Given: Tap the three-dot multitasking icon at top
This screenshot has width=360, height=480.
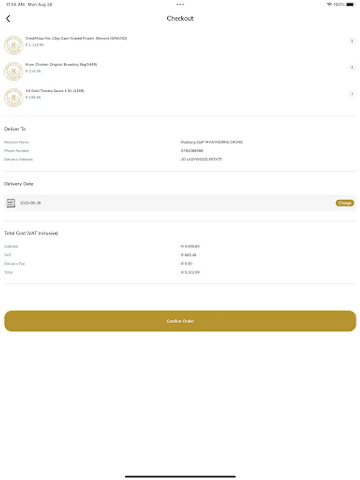Looking at the screenshot, I should coord(180,4).
